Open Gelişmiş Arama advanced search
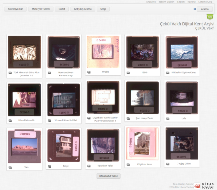This screenshot has height=190, width=217. pyautogui.click(x=83, y=9)
